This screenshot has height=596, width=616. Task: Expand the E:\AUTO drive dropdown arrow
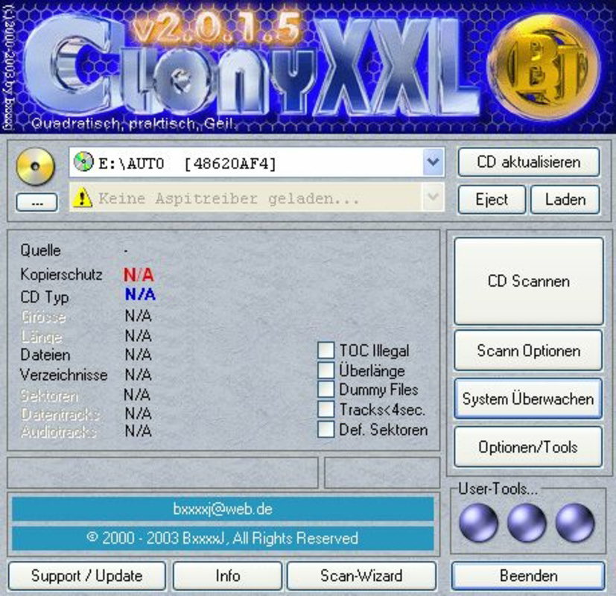[x=433, y=162]
